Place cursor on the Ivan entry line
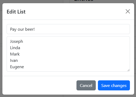The width and height of the screenshot is (136, 97). coord(14,61)
